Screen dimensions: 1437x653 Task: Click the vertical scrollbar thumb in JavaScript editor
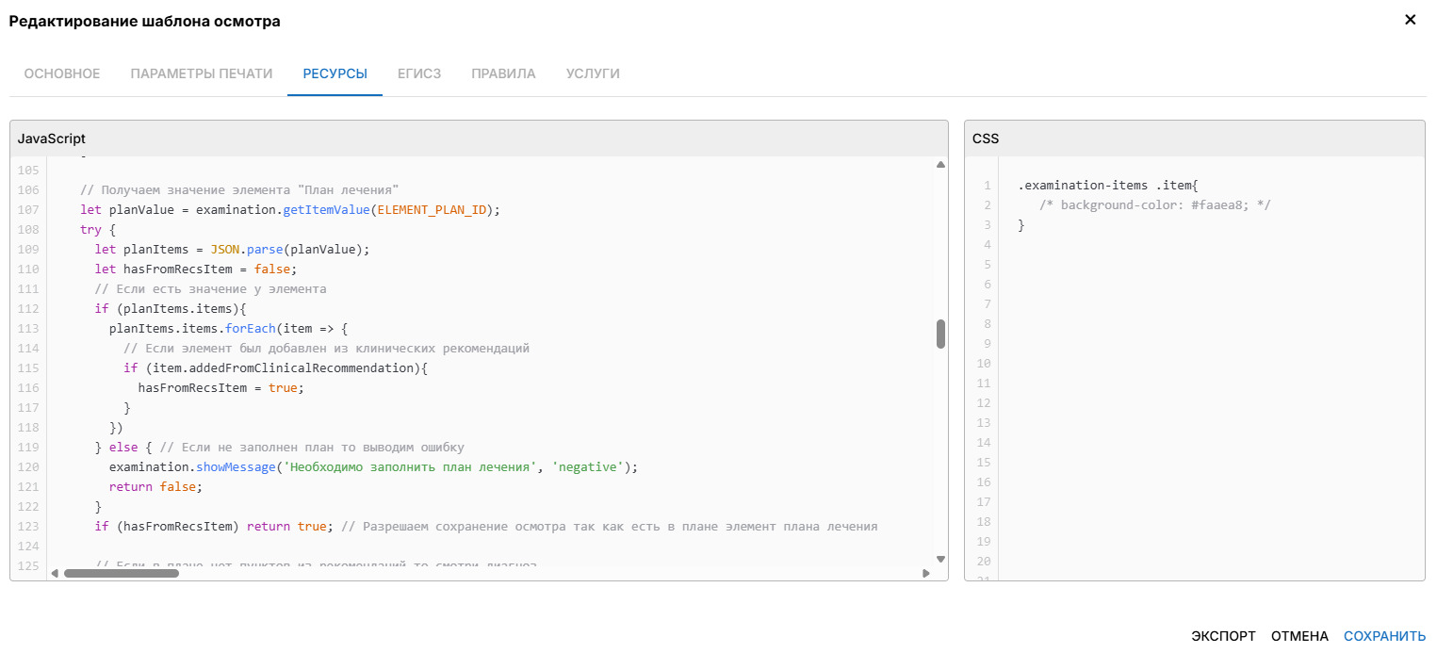[940, 334]
